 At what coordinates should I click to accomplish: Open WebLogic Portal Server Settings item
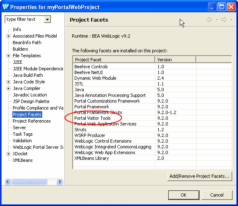click(x=38, y=147)
